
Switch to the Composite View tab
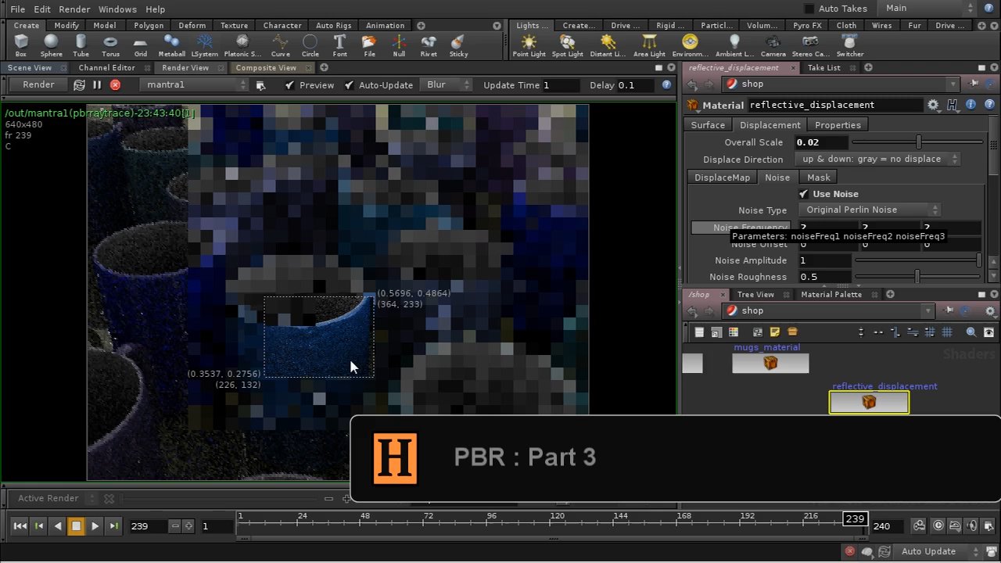[x=266, y=67]
